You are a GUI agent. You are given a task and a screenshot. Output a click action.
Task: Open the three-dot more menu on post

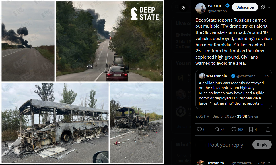(x=269, y=7)
